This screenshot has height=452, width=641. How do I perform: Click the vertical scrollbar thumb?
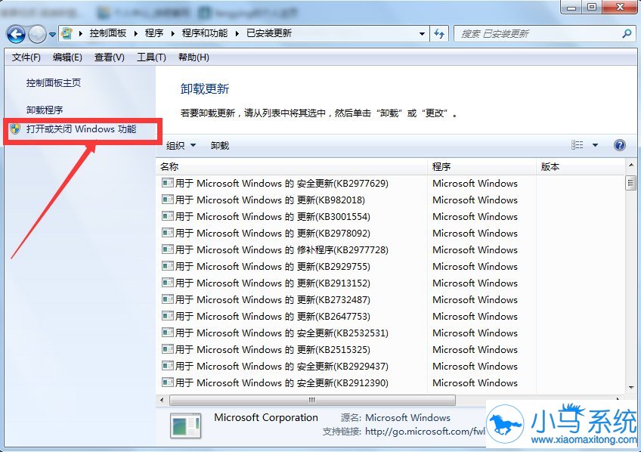click(x=630, y=183)
